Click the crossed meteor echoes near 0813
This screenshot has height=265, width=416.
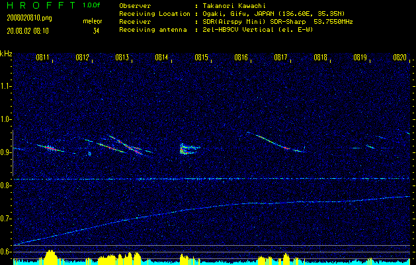click(x=125, y=145)
